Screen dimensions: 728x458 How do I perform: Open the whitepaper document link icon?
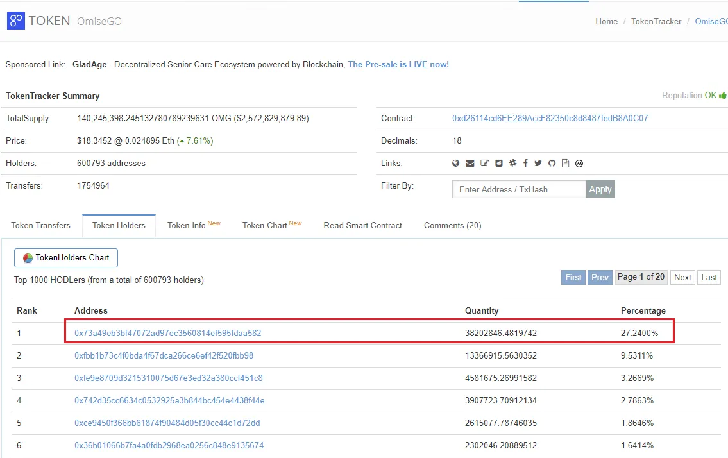coord(565,164)
